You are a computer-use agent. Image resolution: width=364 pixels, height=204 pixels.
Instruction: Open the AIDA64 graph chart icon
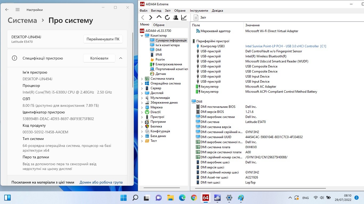(184, 18)
